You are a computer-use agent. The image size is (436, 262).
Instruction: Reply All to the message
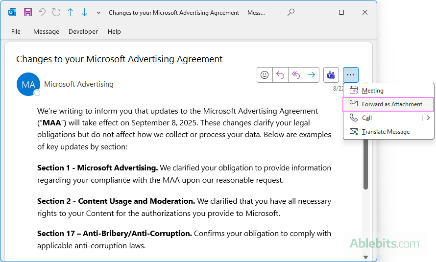point(296,75)
